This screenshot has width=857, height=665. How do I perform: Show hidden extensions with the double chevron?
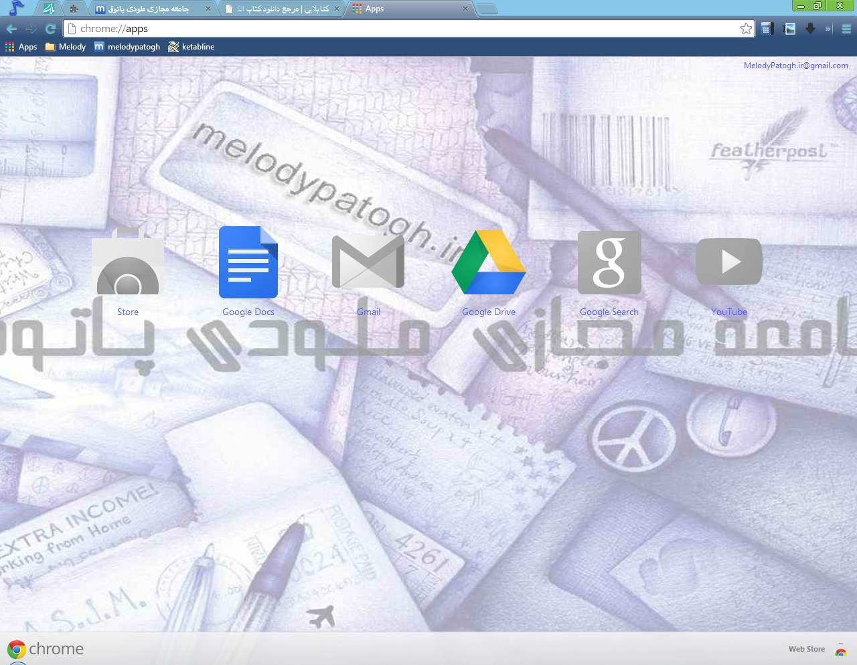point(828,29)
